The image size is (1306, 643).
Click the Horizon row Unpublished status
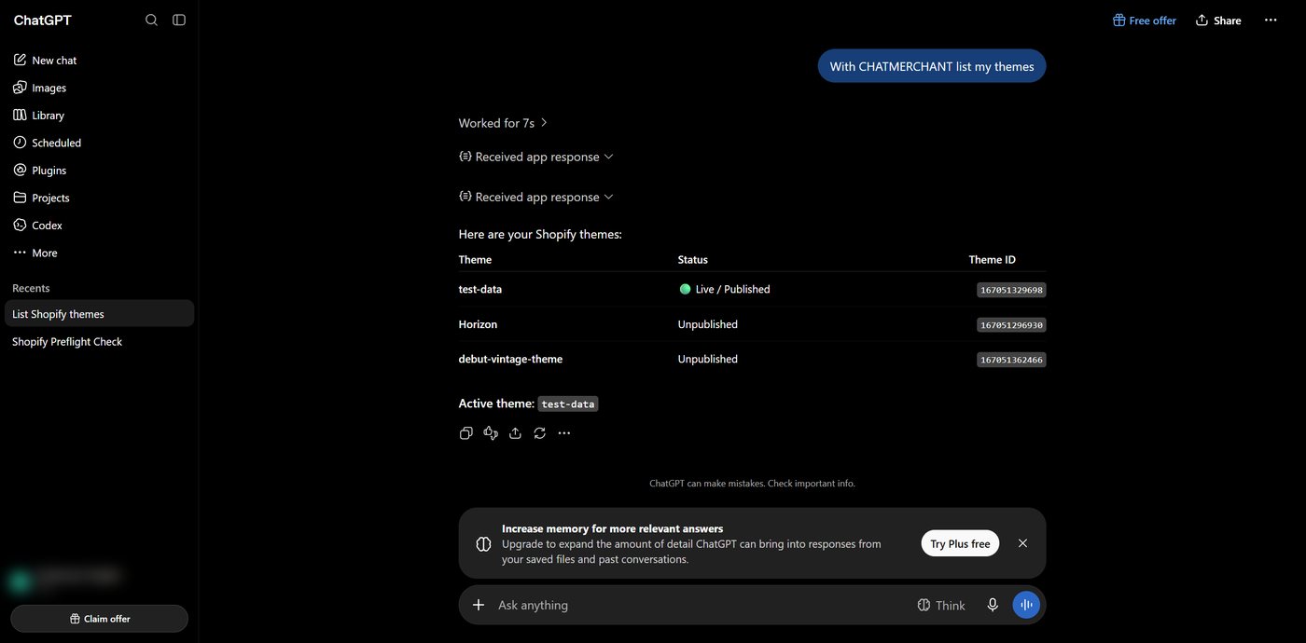point(708,324)
